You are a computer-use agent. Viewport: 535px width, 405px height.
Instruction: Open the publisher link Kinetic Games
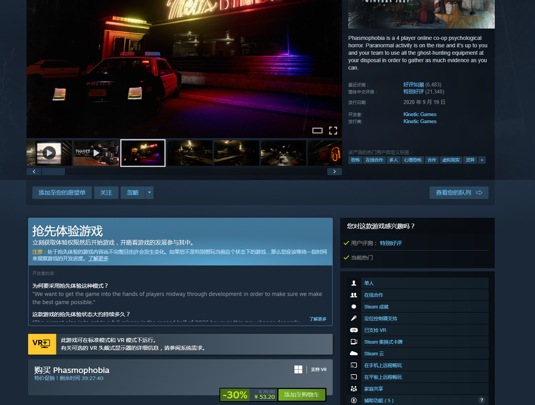click(420, 121)
